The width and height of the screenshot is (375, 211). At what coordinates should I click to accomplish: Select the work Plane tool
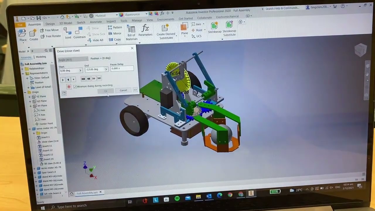pos(185,29)
